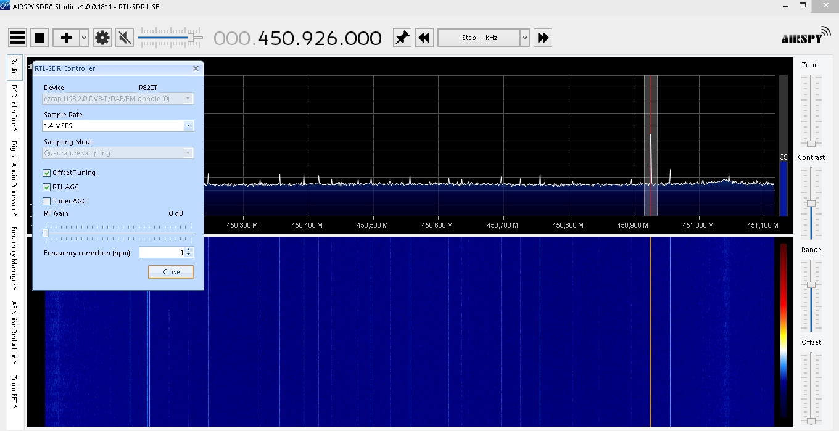Open the Frequency Manager side tab
This screenshot has height=431, width=839.
[x=14, y=258]
